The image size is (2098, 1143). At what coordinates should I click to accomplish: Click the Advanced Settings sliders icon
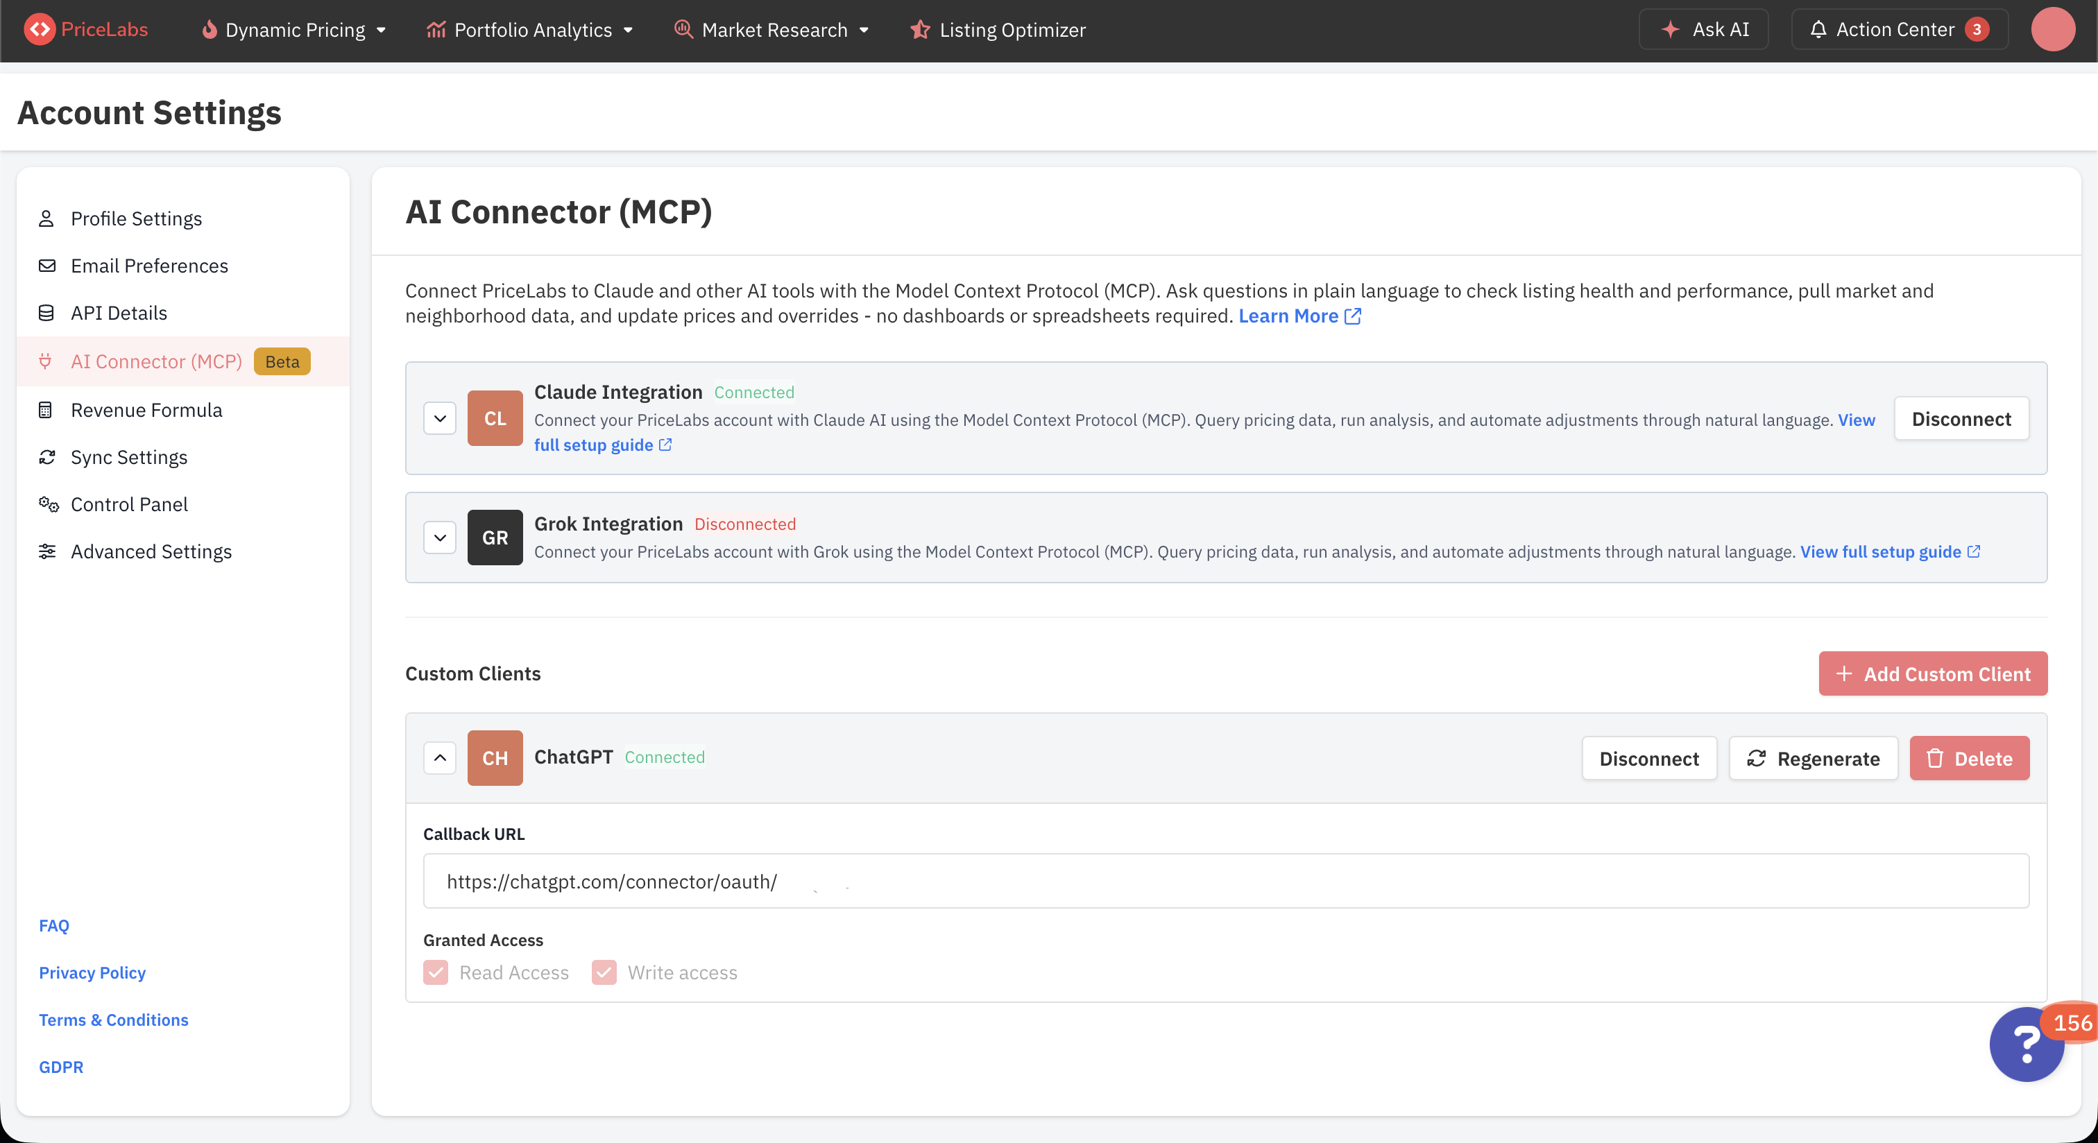(x=46, y=551)
